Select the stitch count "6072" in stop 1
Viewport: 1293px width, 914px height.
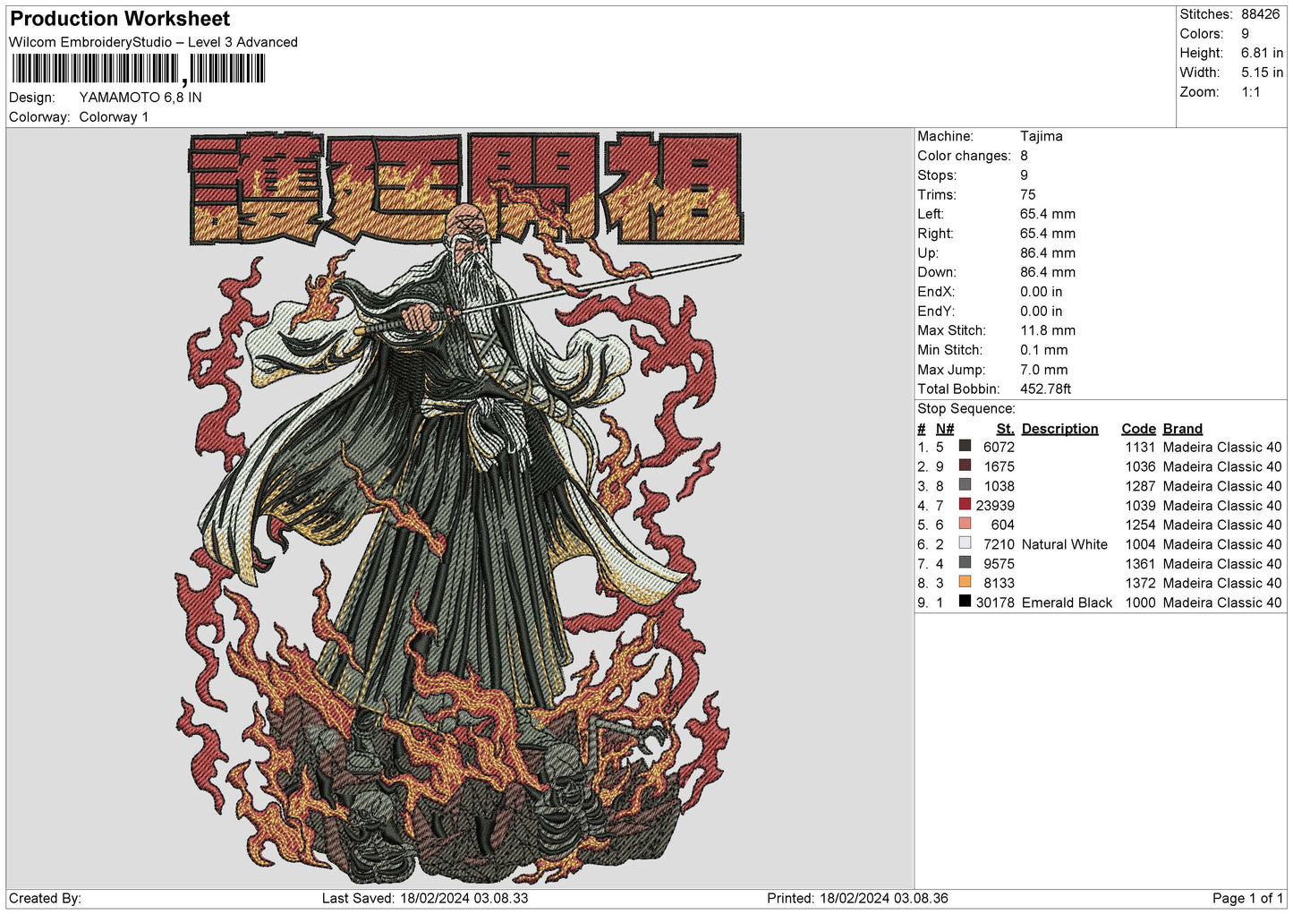point(999,448)
